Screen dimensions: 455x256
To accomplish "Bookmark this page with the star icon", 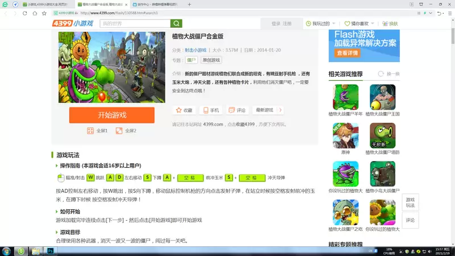I will click(x=44, y=13).
